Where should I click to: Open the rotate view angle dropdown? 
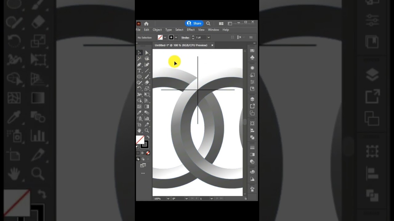click(x=187, y=199)
